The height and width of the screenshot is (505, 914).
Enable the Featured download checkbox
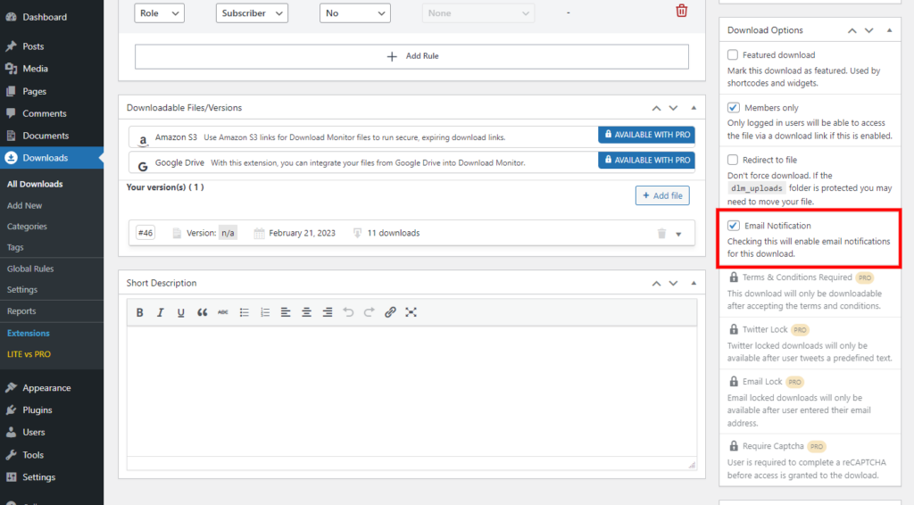point(733,54)
